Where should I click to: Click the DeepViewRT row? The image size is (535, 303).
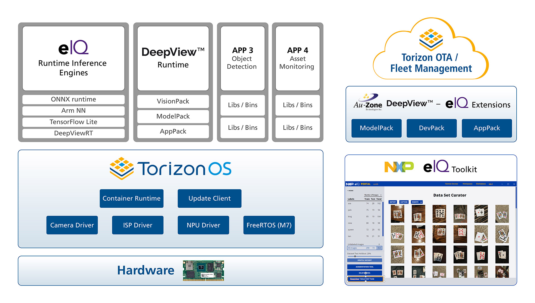tap(74, 133)
